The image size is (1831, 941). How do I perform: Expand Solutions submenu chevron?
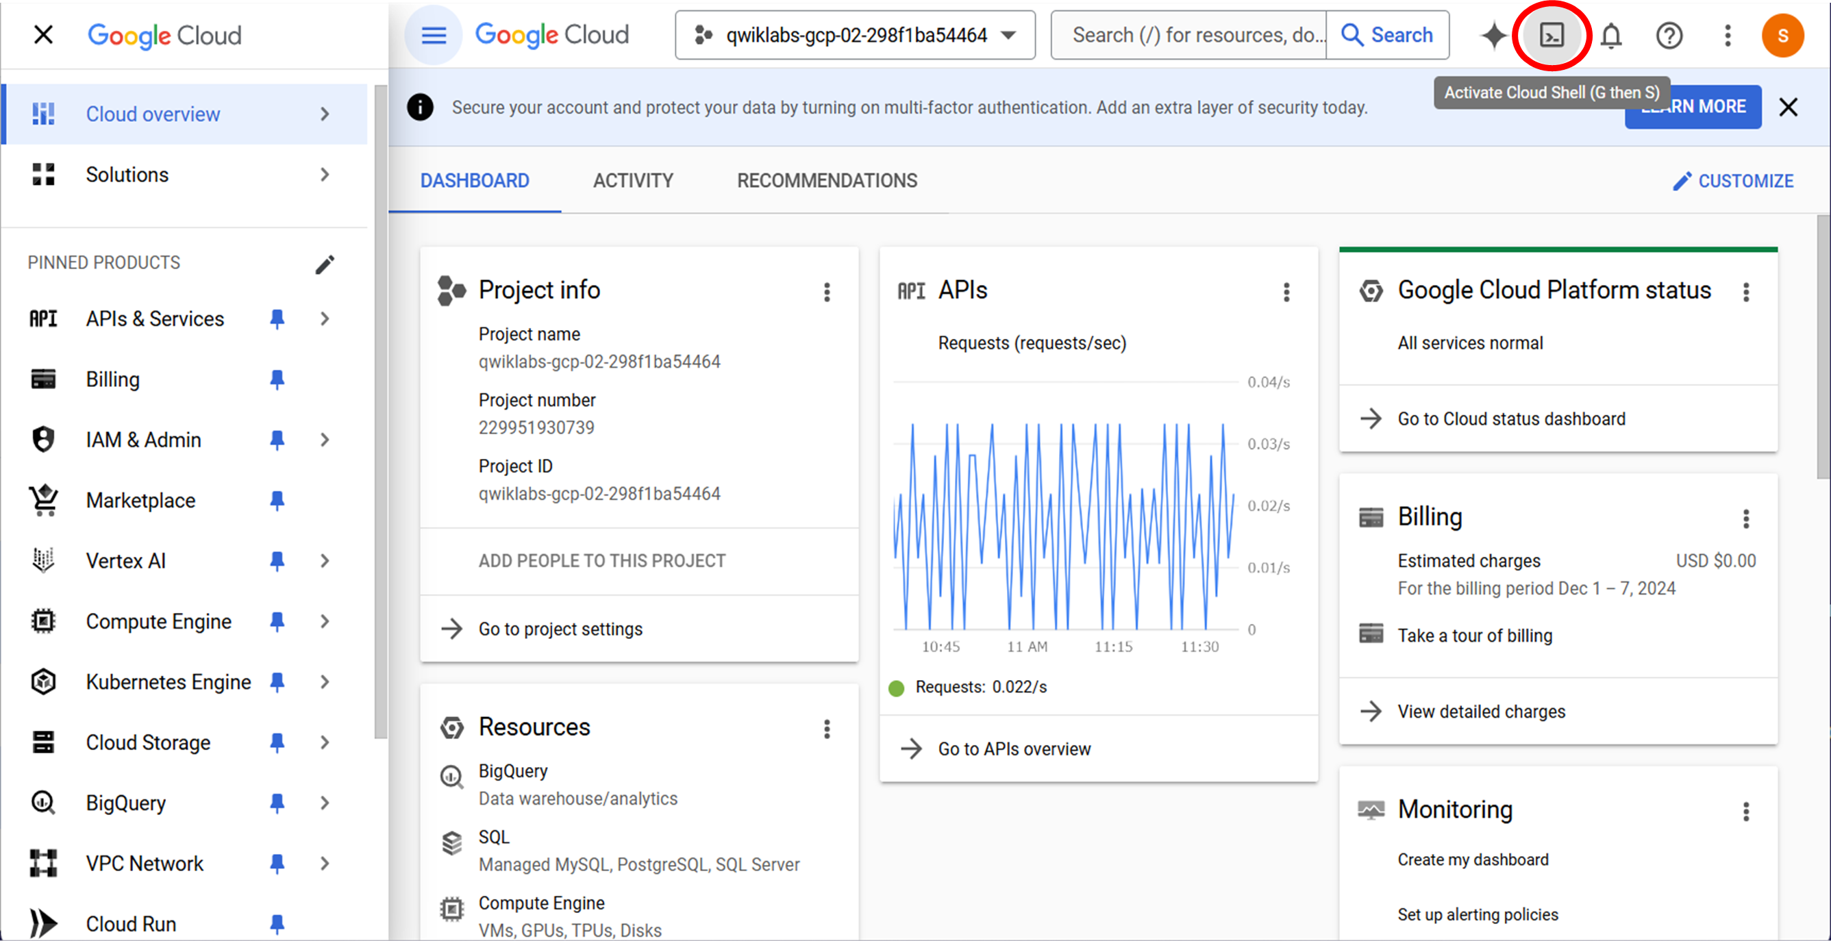tap(325, 175)
